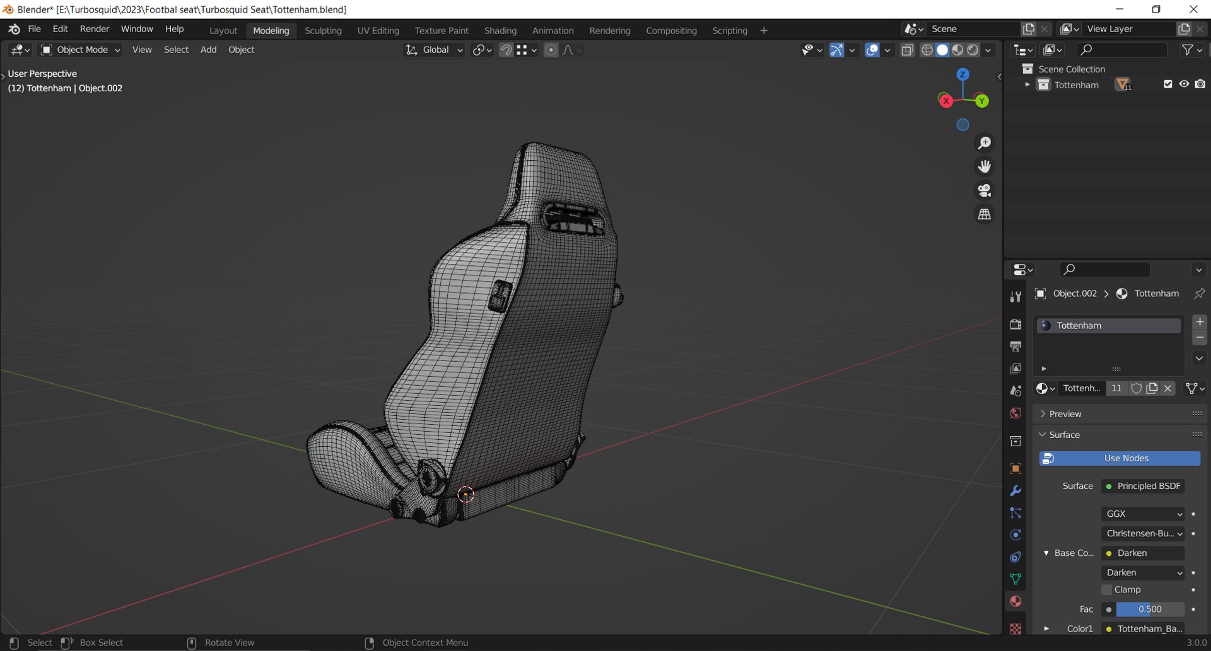Open the Scene properties tab
The image size is (1211, 651).
click(1015, 391)
